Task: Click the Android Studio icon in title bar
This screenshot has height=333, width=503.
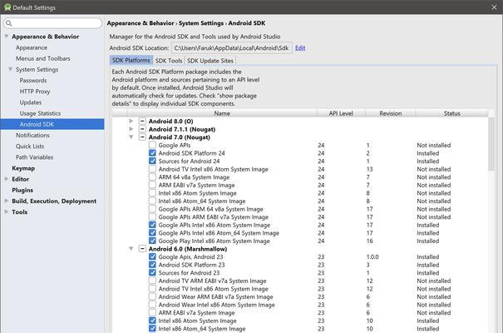Action: [7, 7]
